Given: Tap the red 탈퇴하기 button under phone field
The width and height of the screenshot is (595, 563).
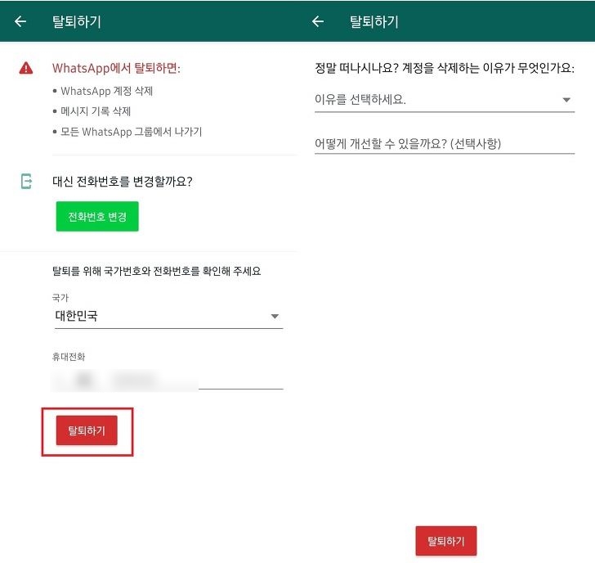Looking at the screenshot, I should point(87,430).
